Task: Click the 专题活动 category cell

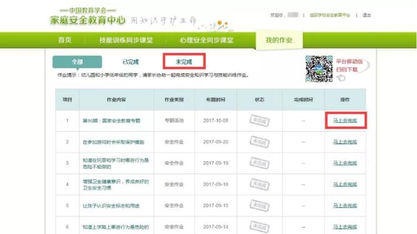Action: click(174, 121)
